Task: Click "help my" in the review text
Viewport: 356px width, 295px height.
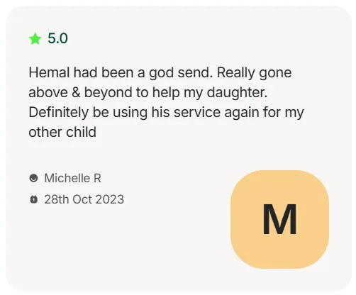Action: (x=177, y=93)
